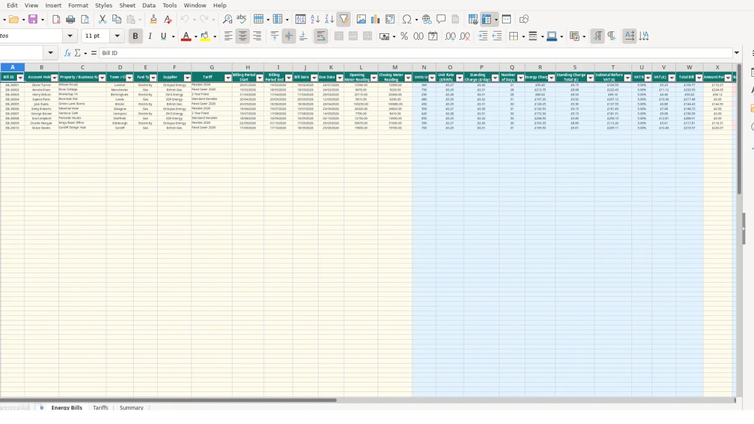Open the Supplier column filter dropdown
Screen dimensions: 754x424
[187, 78]
